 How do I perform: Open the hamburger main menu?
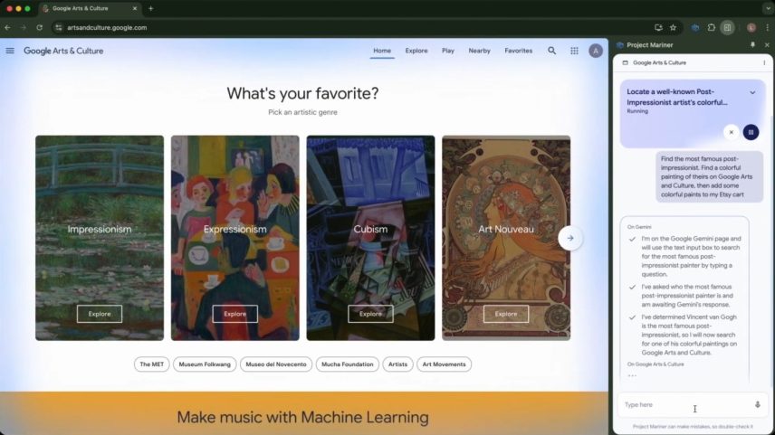point(10,51)
